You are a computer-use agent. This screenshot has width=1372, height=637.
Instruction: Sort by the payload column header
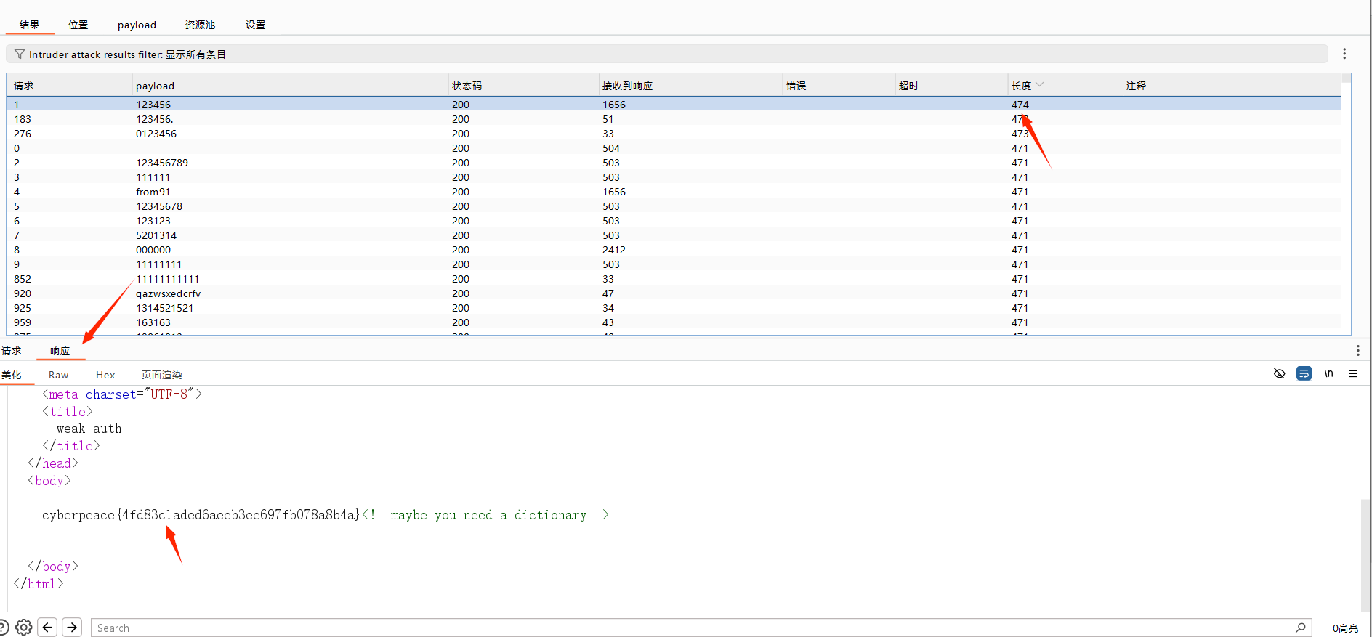coord(291,86)
